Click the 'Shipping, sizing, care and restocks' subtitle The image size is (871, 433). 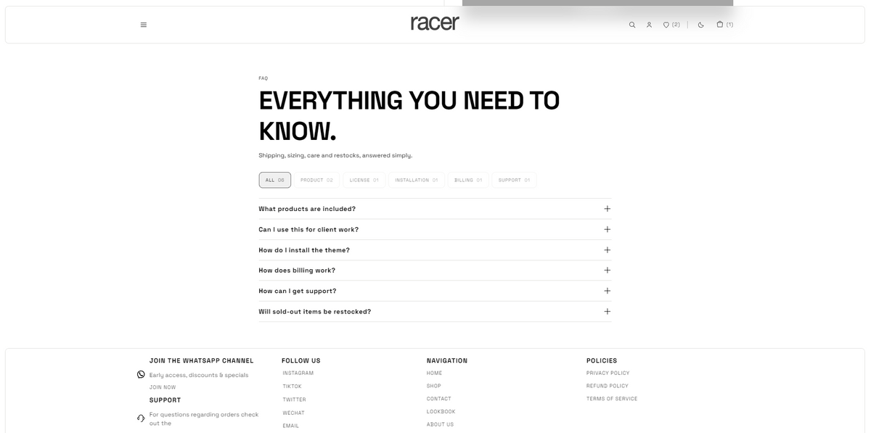tap(335, 155)
